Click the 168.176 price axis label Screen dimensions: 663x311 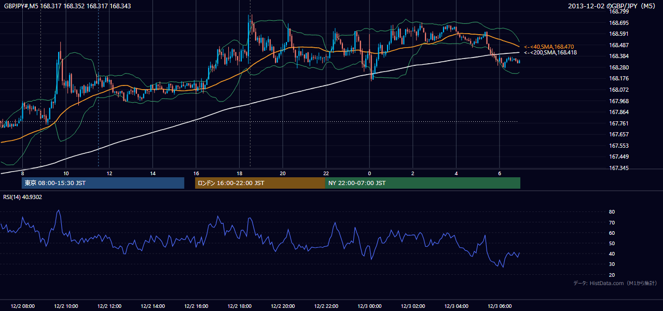tap(618, 78)
